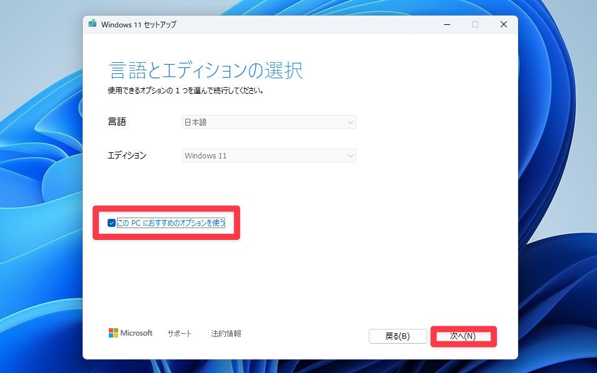The height and width of the screenshot is (373, 597).
Task: Open the 言語 dropdown showing 日本語
Action: pyautogui.click(x=269, y=122)
